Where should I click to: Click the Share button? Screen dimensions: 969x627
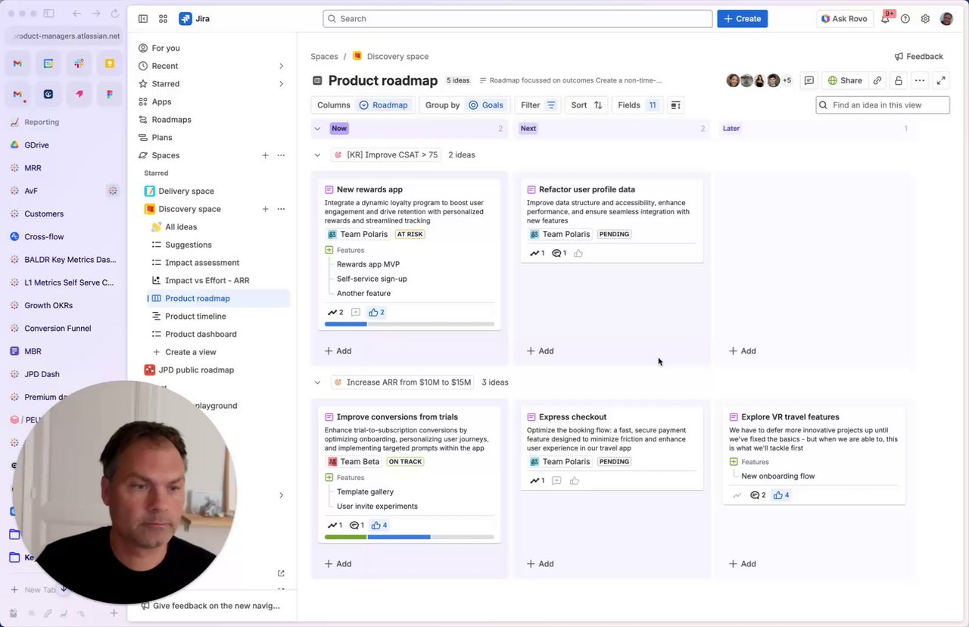tap(844, 80)
